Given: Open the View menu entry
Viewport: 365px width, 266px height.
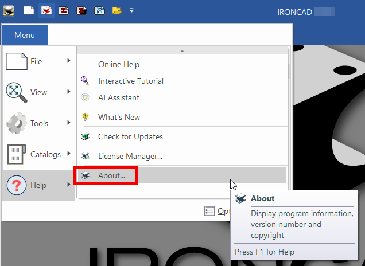Looking at the screenshot, I should [38, 92].
